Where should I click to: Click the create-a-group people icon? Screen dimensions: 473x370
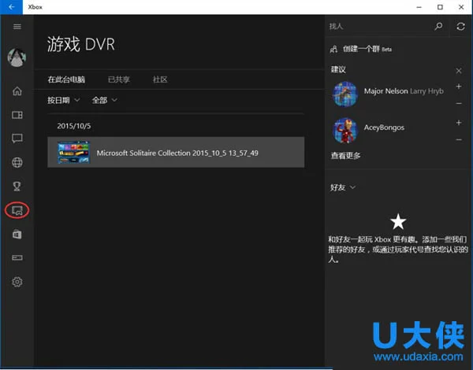[333, 49]
